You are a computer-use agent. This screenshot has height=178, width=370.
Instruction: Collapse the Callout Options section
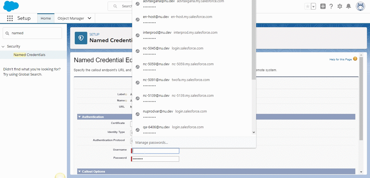[x=79, y=171]
